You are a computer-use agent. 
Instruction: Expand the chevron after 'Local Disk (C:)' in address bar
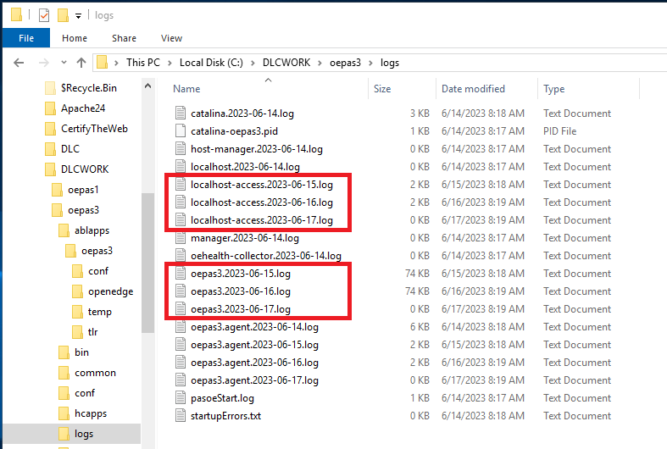(x=253, y=63)
